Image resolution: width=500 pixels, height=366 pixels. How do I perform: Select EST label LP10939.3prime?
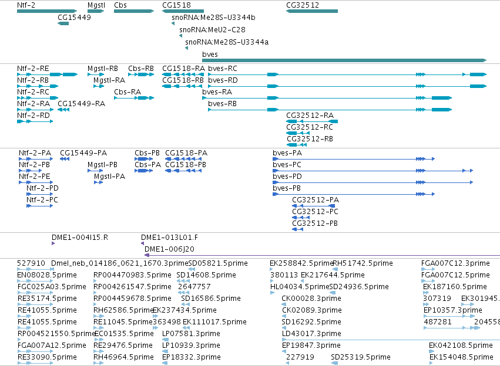coord(191,345)
